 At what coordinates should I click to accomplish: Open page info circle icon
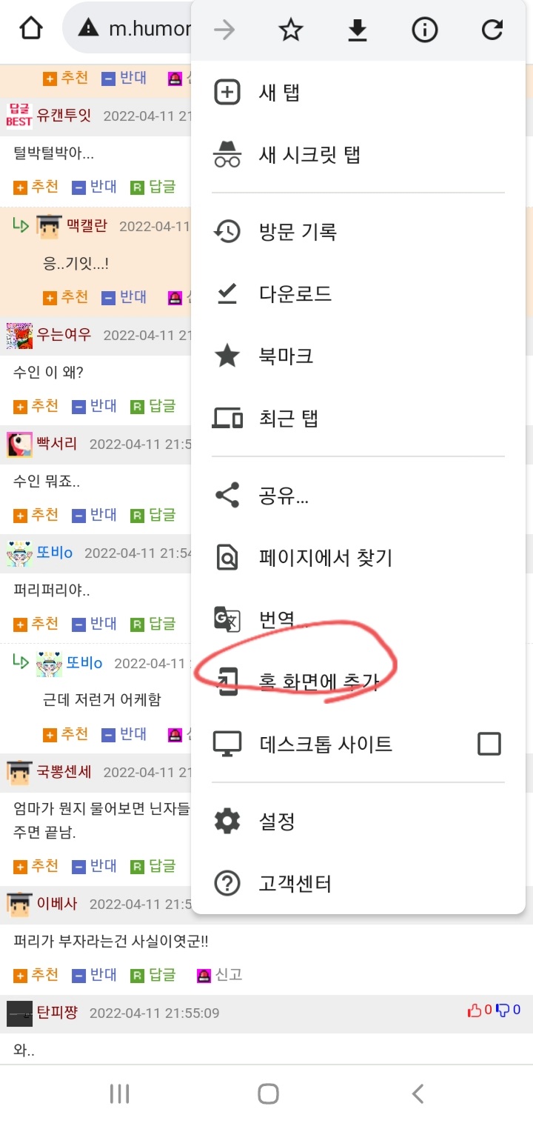(x=425, y=30)
